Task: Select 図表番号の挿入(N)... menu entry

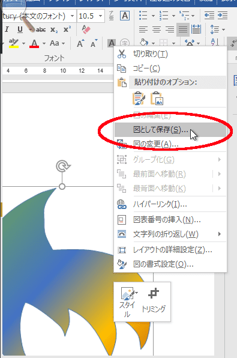Action: (x=170, y=220)
